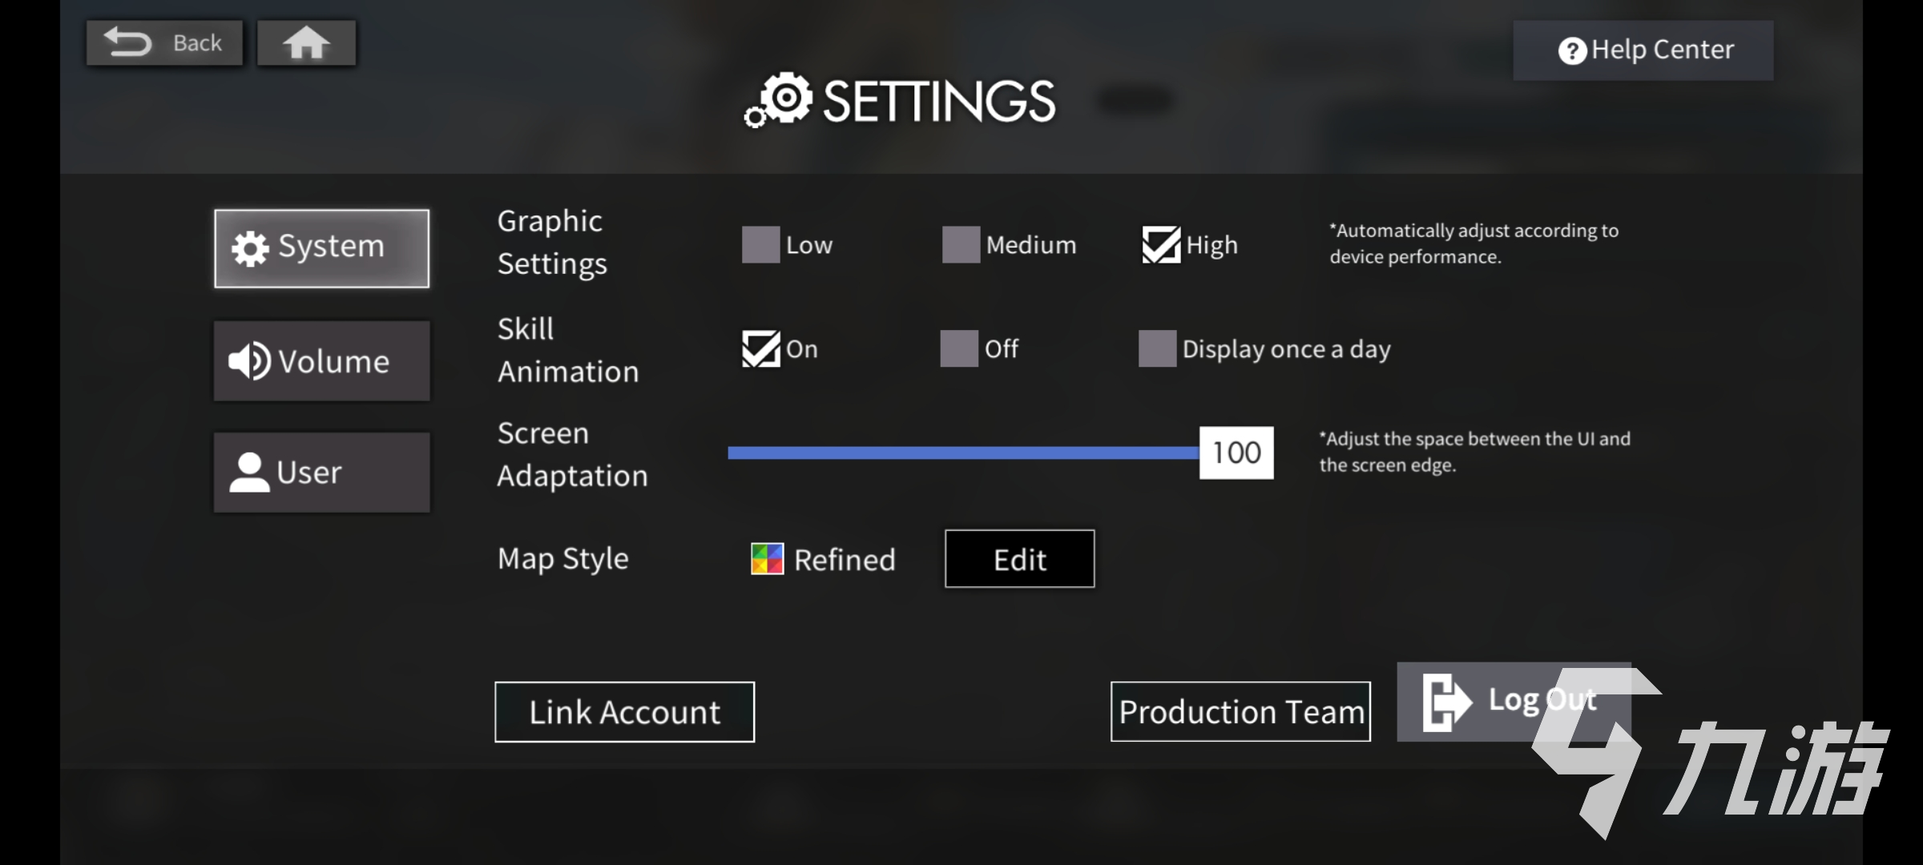Open the Map Style Edit menu
The width and height of the screenshot is (1923, 865).
click(x=1020, y=560)
